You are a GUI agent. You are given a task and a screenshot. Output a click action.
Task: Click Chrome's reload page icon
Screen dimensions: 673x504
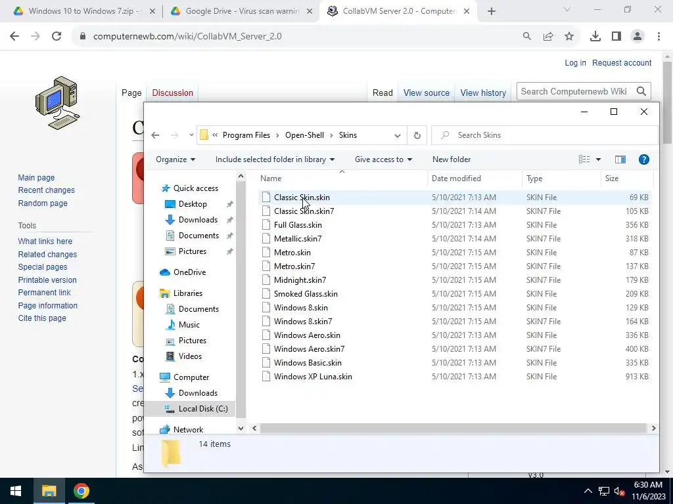57,37
